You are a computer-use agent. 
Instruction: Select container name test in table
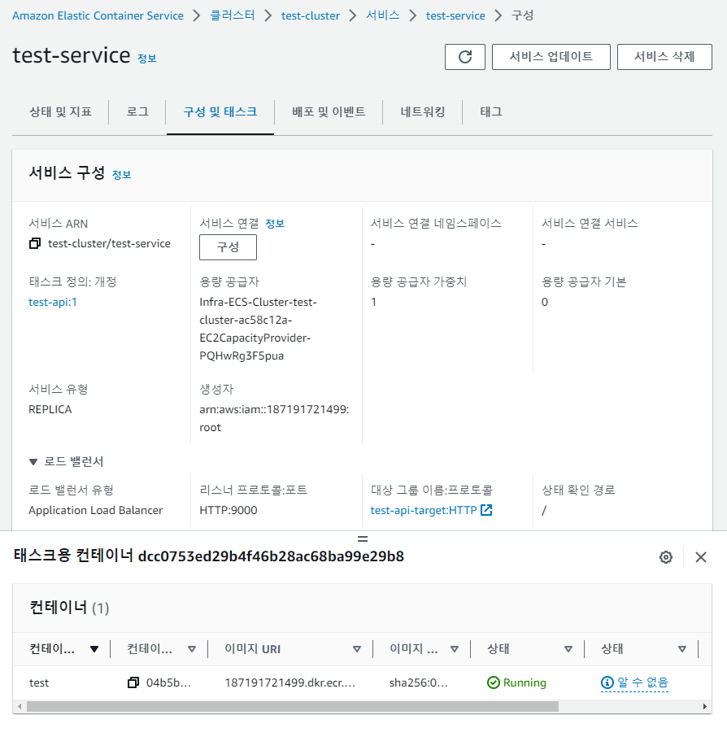click(x=39, y=683)
